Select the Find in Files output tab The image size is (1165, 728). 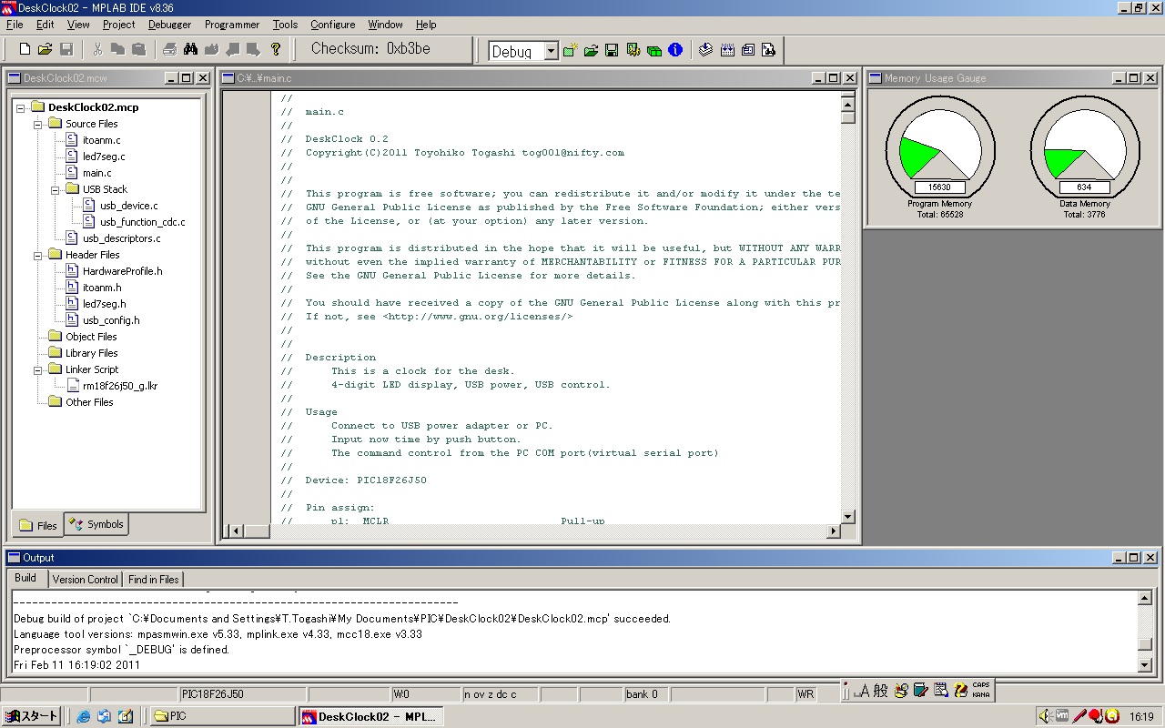pyautogui.click(x=153, y=579)
